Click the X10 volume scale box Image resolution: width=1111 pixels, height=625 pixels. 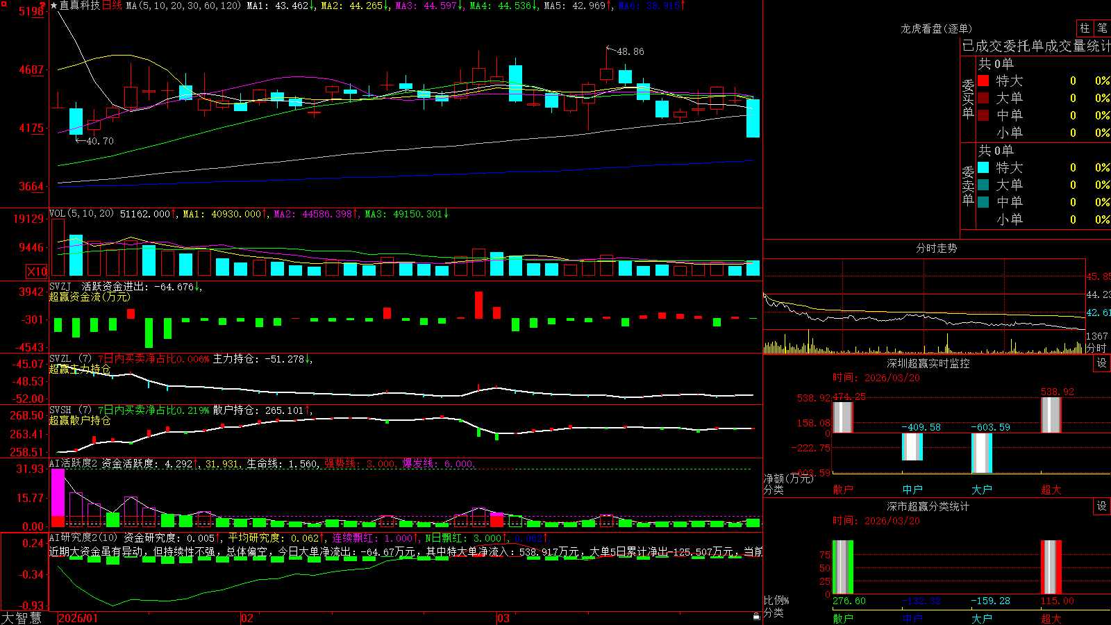pyautogui.click(x=37, y=272)
